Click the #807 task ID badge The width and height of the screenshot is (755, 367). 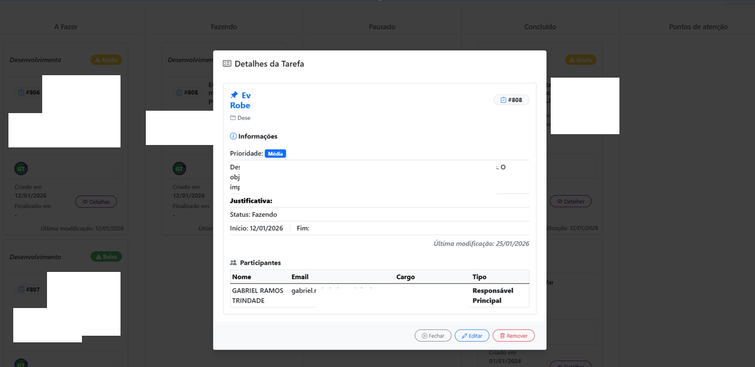coord(29,289)
